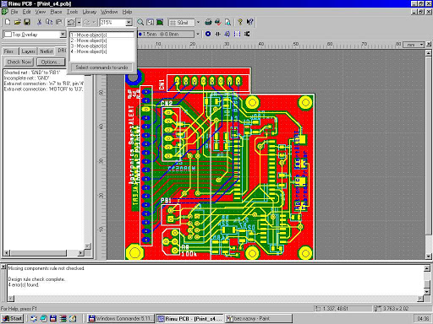Select the Place pad round icon
This screenshot has width=433, height=324.
(x=208, y=34)
